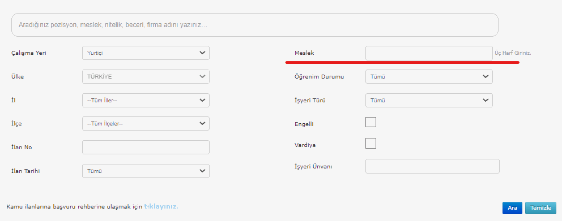This screenshot has width=562, height=221.
Task: Tick the Vardiya checkbox
Action: [x=371, y=144]
